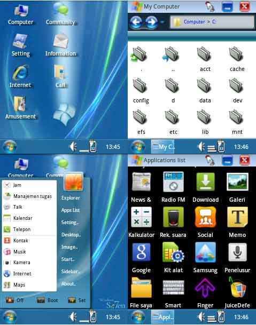Open the Setting desktop icon with monitor picture
Image resolution: width=256 pixels, height=325 pixels.
coord(20,45)
